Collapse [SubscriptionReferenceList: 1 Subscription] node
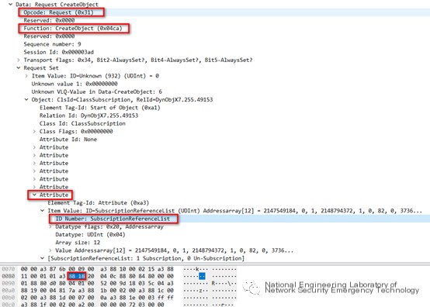 (x=42, y=258)
